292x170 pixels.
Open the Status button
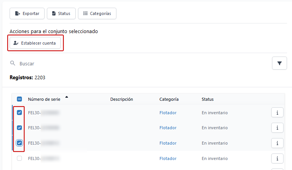tap(61, 13)
